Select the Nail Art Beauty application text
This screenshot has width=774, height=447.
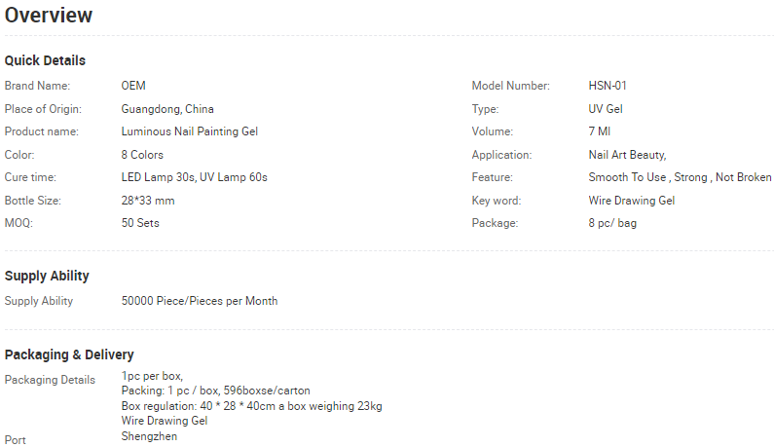point(627,155)
